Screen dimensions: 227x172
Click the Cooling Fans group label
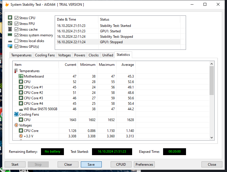click(29, 114)
